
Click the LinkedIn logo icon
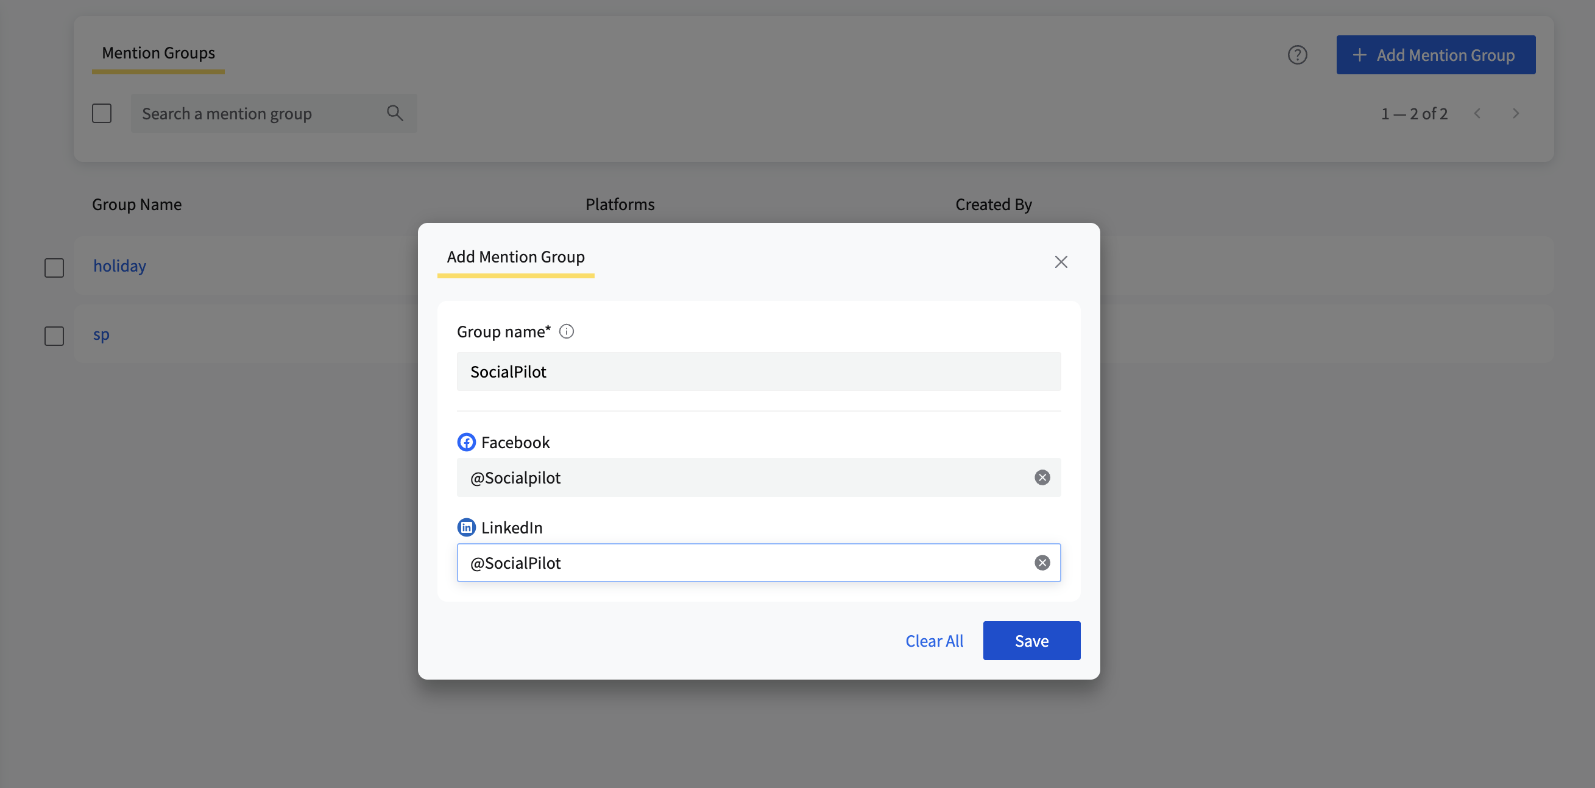coord(466,527)
